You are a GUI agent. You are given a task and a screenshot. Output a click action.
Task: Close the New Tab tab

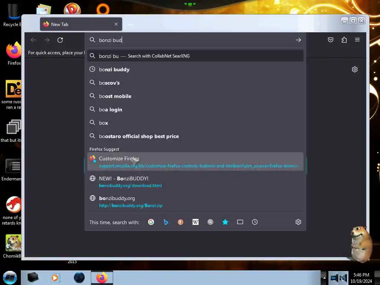116,24
